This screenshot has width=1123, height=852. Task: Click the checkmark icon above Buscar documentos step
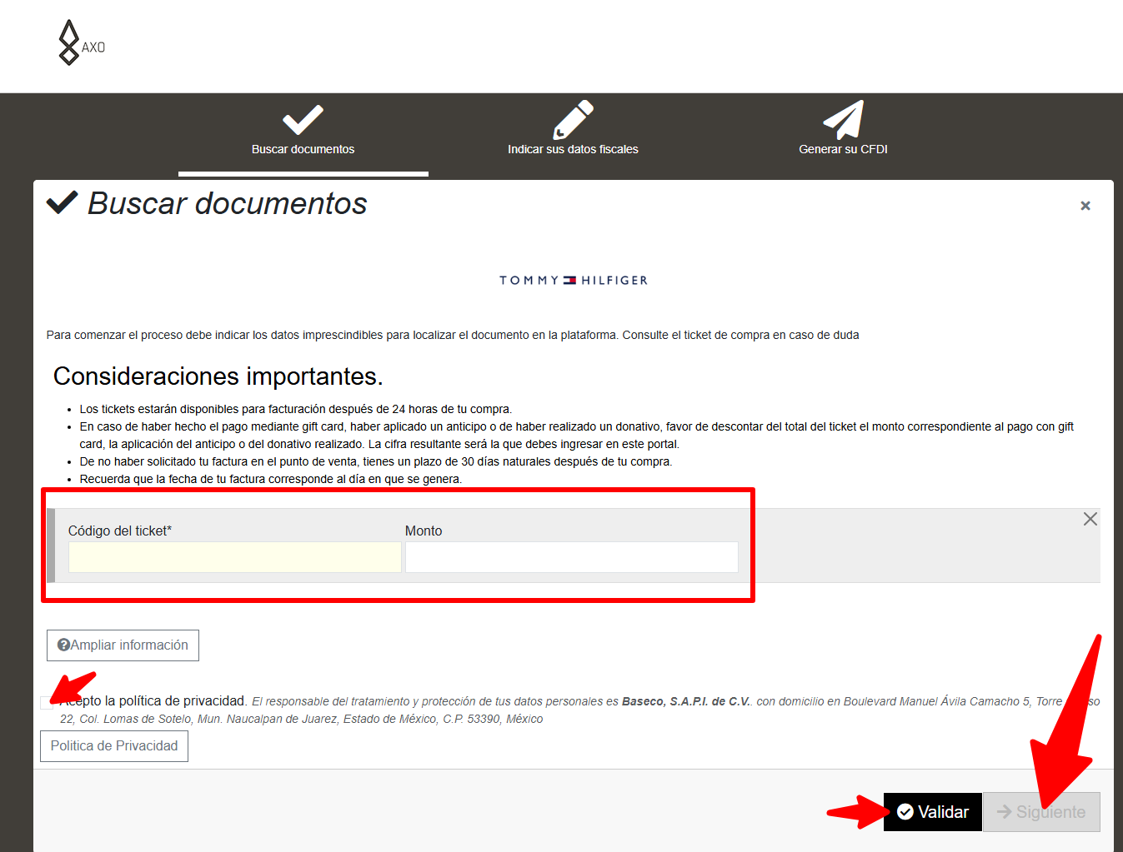(303, 120)
